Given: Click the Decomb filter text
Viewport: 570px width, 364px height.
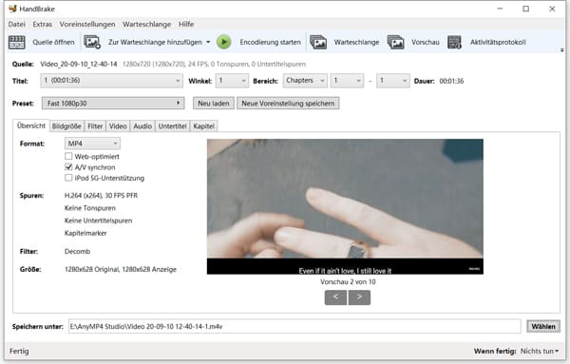Looking at the screenshot, I should [x=77, y=251].
